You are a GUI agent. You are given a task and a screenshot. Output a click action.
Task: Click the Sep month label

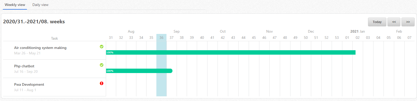click(x=177, y=31)
